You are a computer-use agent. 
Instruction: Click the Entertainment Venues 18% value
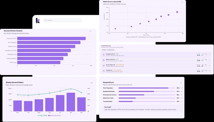click(178, 95)
